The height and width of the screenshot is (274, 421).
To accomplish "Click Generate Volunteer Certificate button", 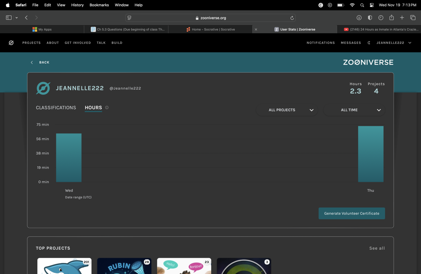I will (x=352, y=213).
